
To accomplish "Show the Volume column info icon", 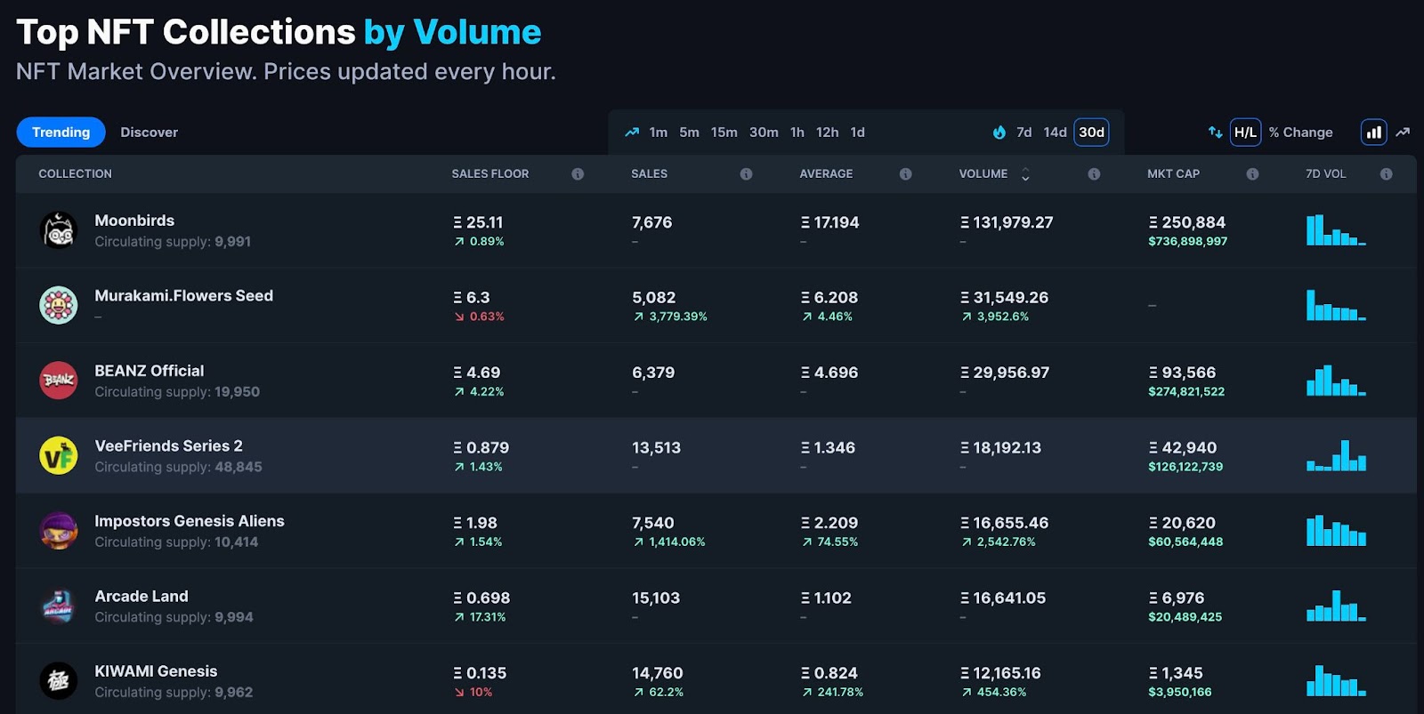I will 1094,174.
